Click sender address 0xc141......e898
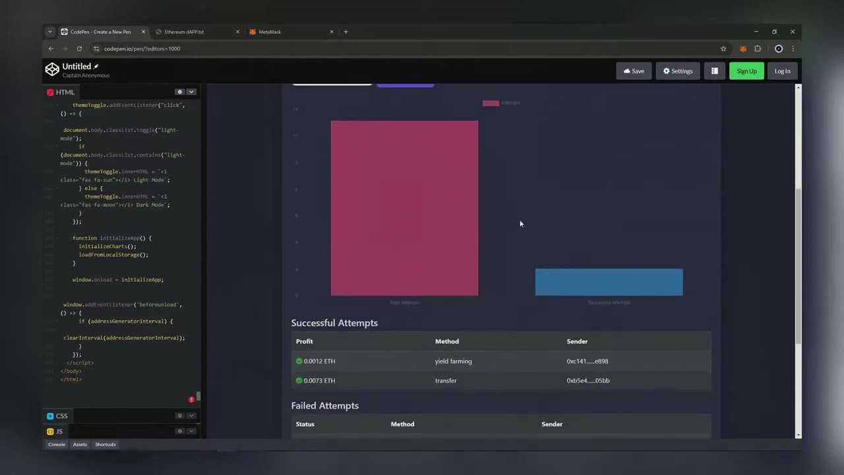 pyautogui.click(x=588, y=361)
